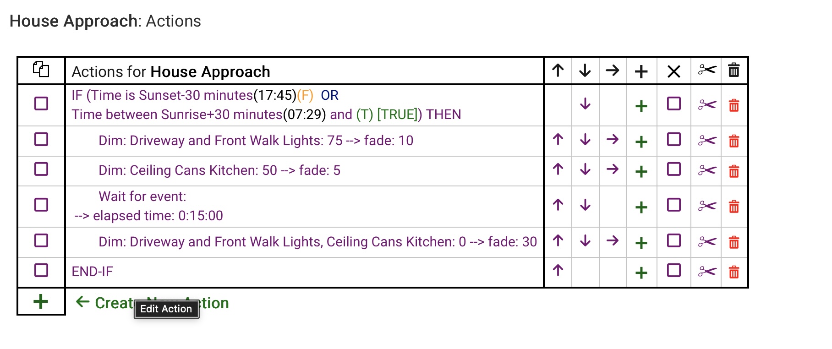Check the left checkbox for the IF condition row
Viewport: 832px width, 349px height.
click(41, 104)
